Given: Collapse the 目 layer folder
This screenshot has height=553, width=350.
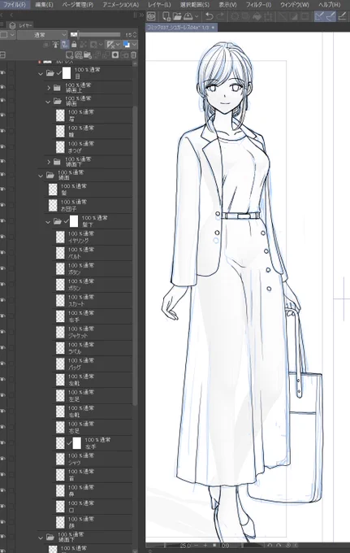Looking at the screenshot, I should pyautogui.click(x=40, y=74).
